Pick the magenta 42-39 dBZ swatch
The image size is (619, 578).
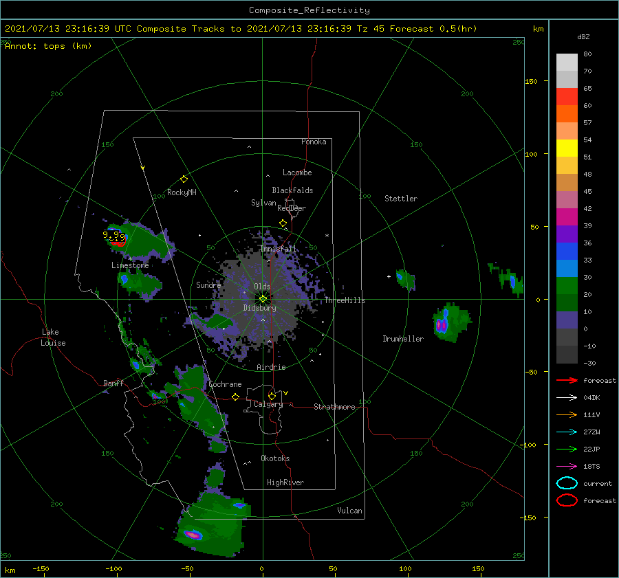pyautogui.click(x=567, y=216)
